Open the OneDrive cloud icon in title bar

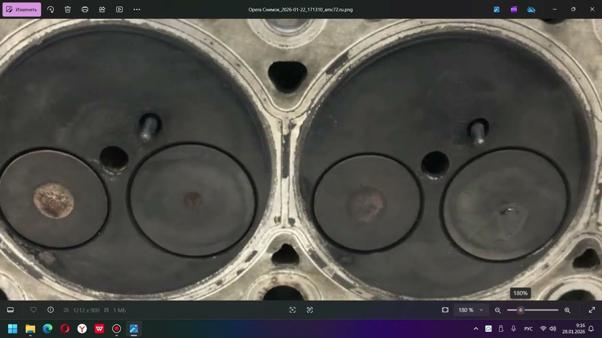pos(531,9)
